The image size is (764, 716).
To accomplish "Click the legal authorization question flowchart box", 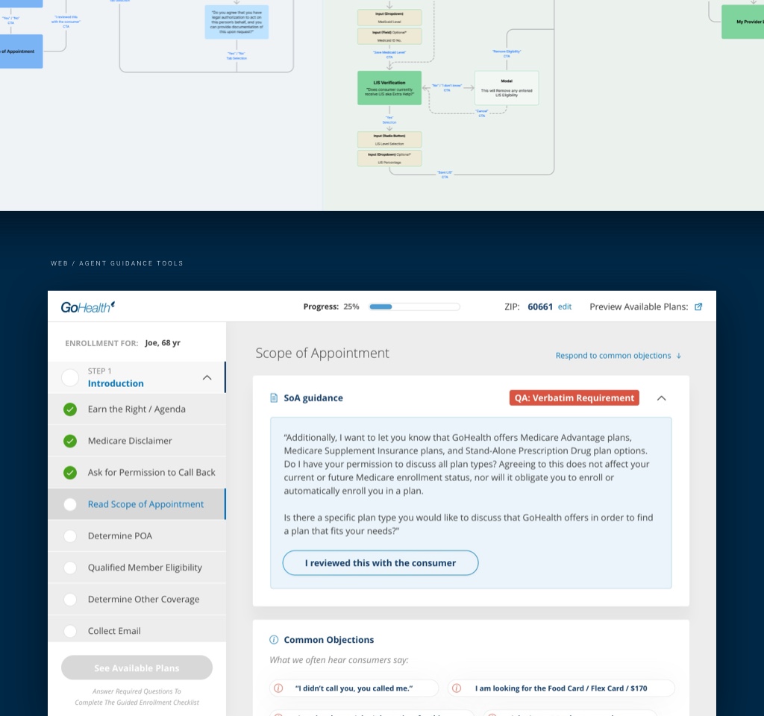I will click(237, 22).
